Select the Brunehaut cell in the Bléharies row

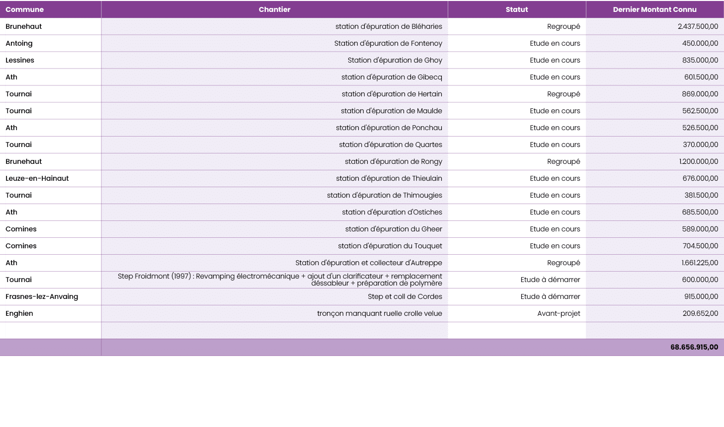[x=24, y=26]
